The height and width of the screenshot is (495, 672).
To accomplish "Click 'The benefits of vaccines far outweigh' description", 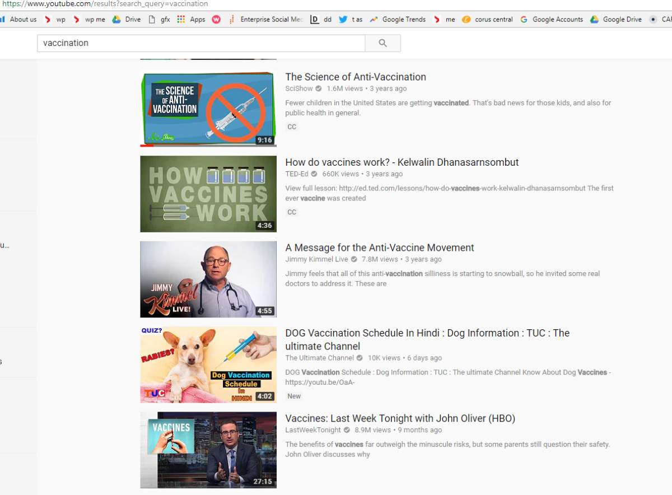I will click(x=447, y=450).
